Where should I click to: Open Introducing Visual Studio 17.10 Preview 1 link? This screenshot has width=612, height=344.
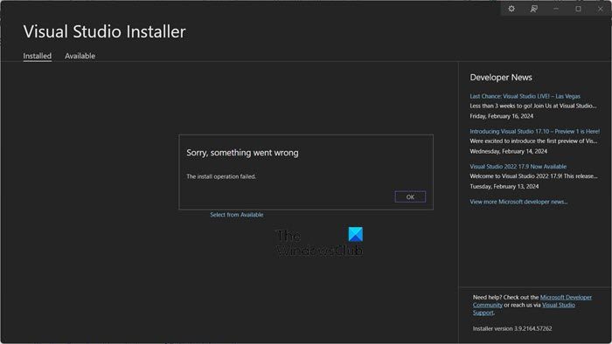535,131
